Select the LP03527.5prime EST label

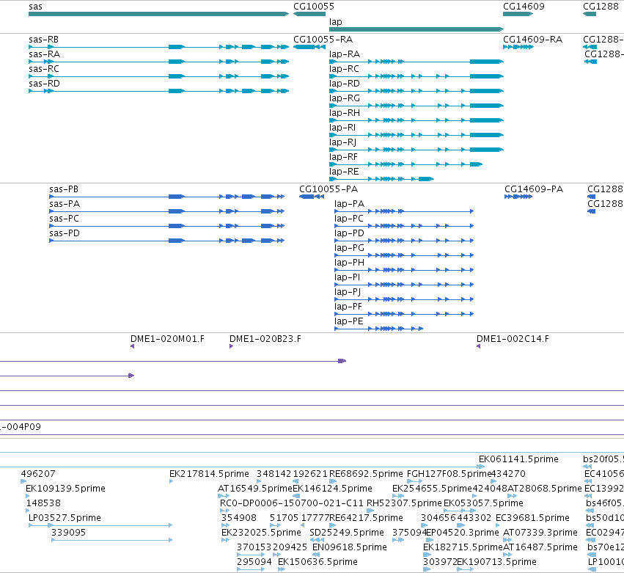pyautogui.click(x=65, y=518)
